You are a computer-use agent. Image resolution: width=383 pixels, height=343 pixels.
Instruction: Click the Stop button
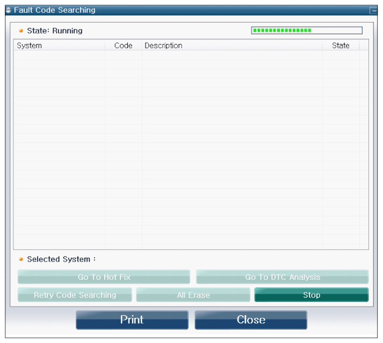pos(311,295)
